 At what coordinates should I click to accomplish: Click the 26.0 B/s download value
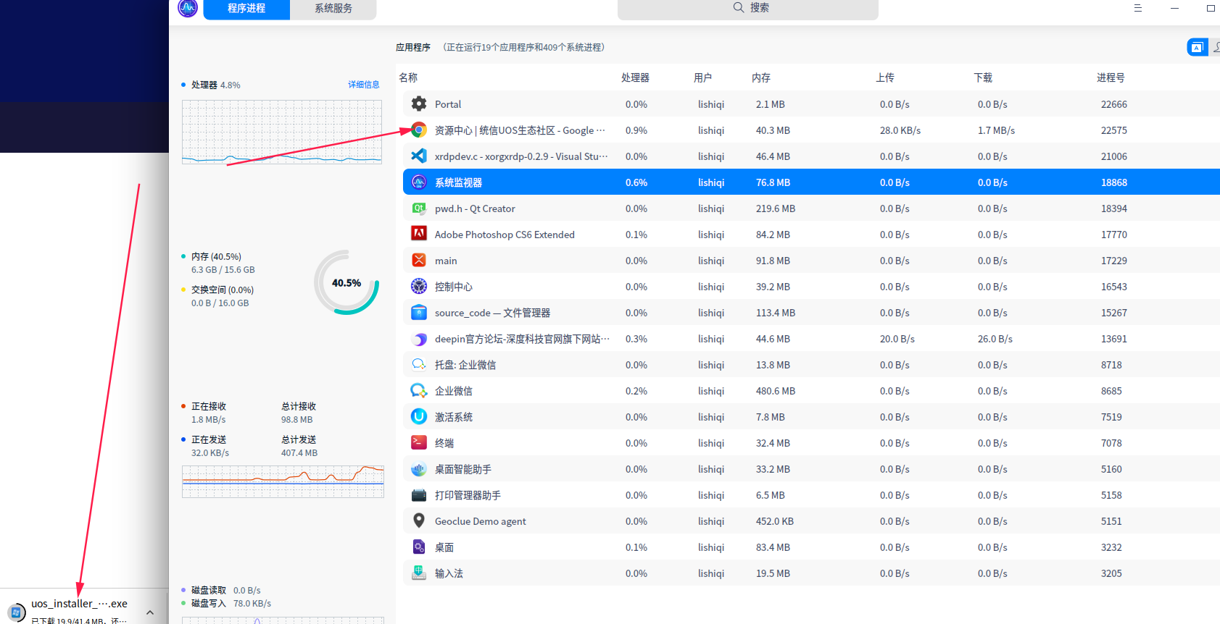(995, 339)
